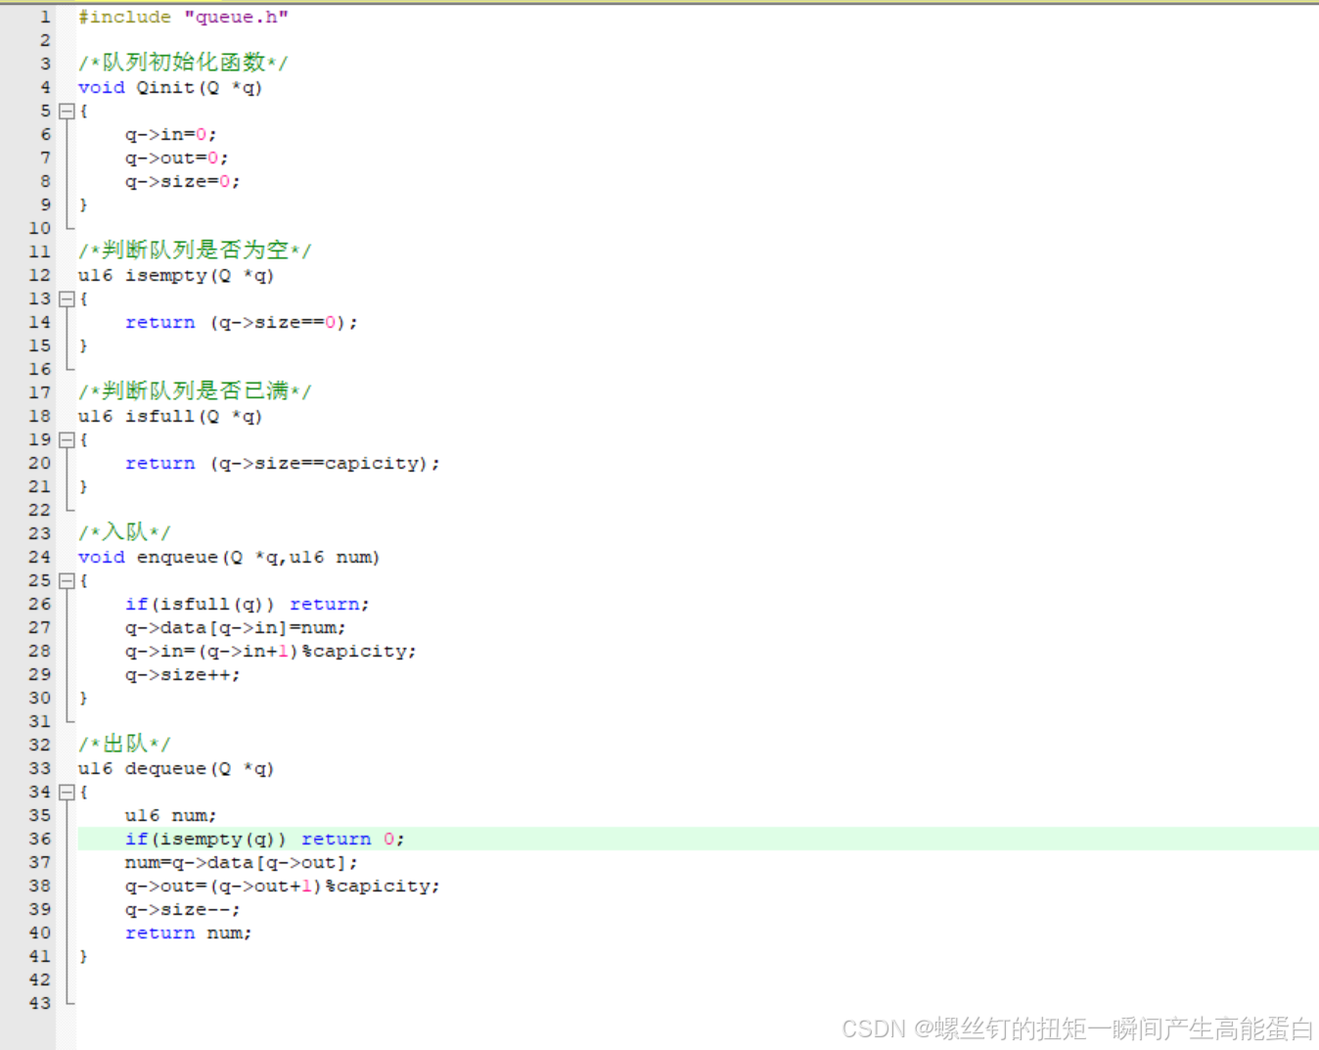Viewport: 1319px width, 1050px height.
Task: Click the 队列初始化函数 comment
Action: (x=183, y=63)
